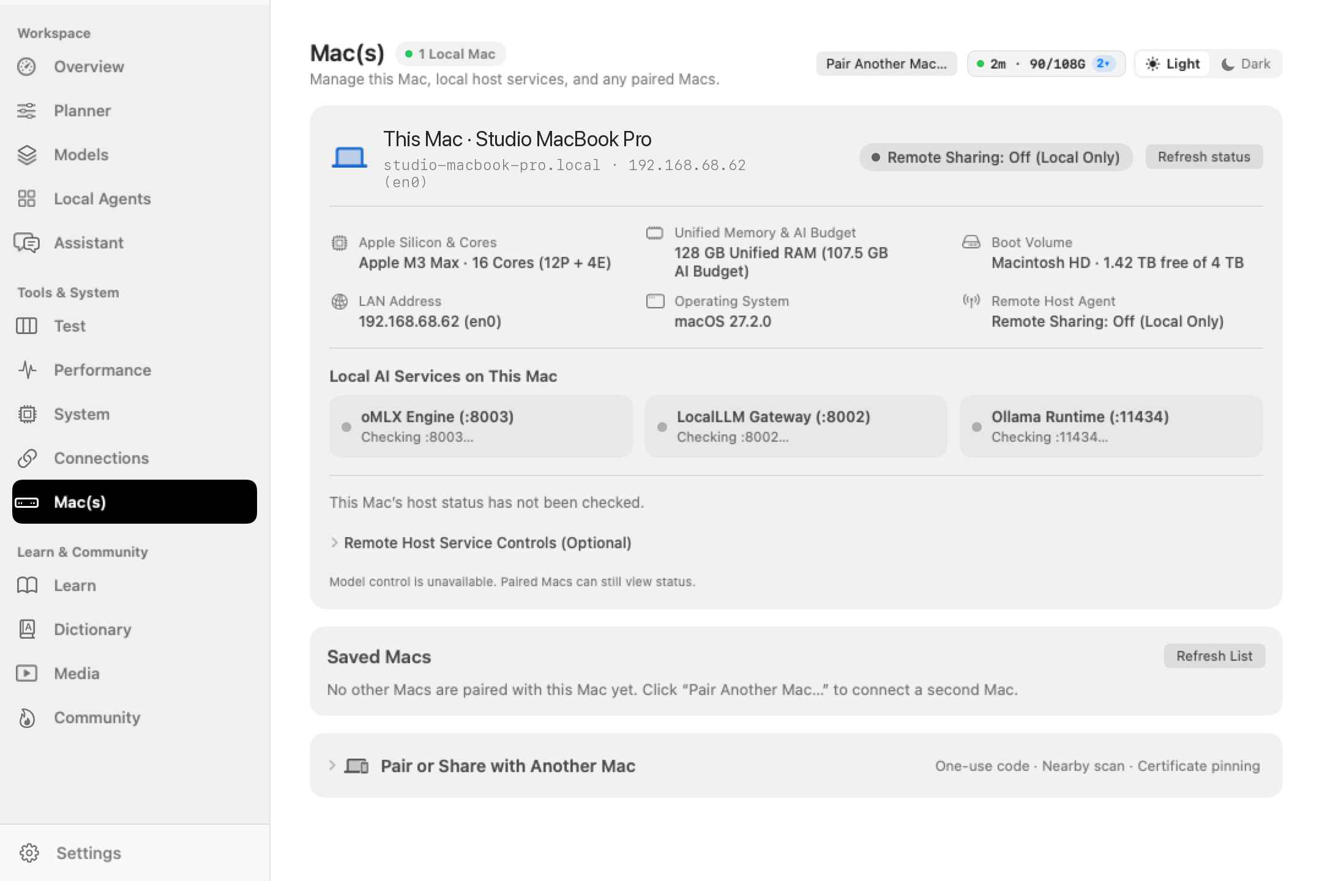This screenshot has width=1322, height=881.
Task: Click Refresh List in Saved Macs
Action: point(1214,656)
